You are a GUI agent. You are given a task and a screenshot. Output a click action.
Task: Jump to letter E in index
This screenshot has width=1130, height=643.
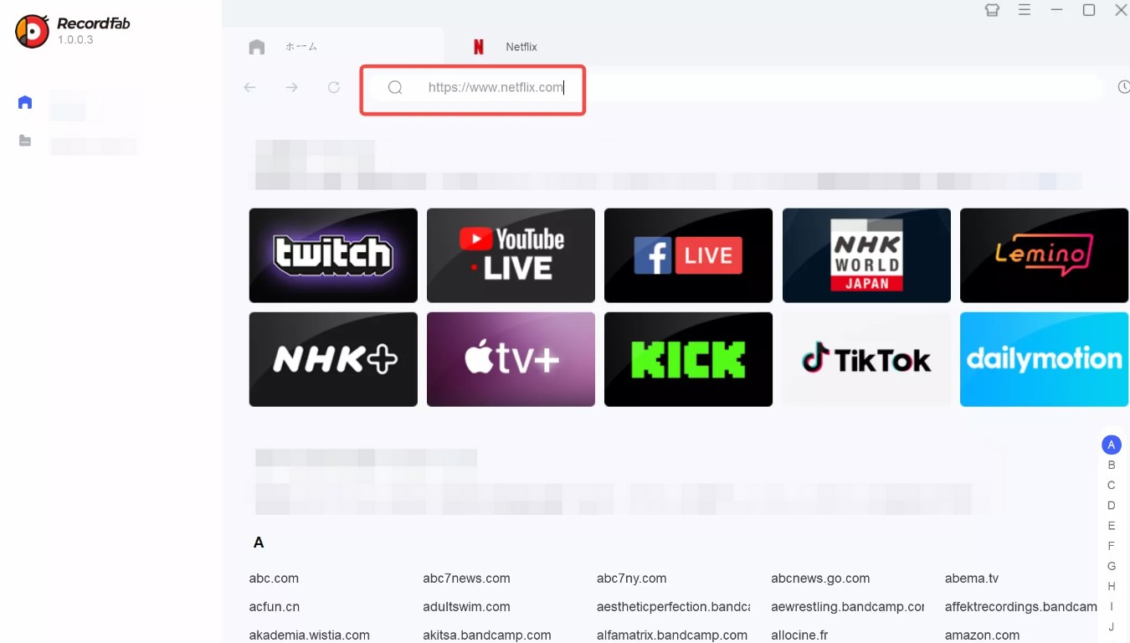(1112, 526)
